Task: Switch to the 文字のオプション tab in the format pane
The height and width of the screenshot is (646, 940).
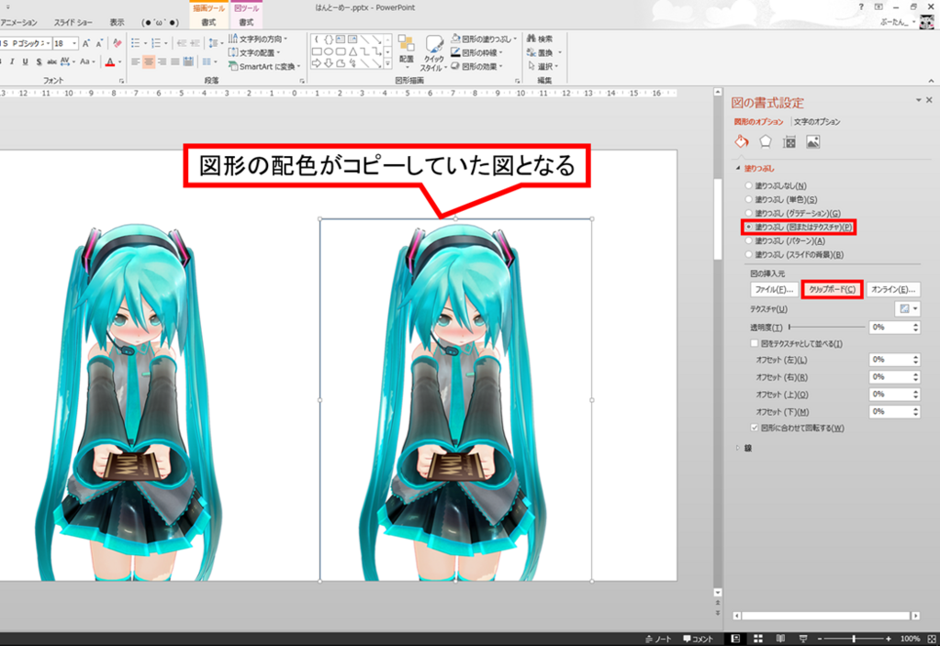Action: point(817,122)
